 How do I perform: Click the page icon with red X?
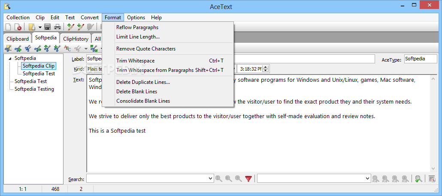tap(18, 27)
